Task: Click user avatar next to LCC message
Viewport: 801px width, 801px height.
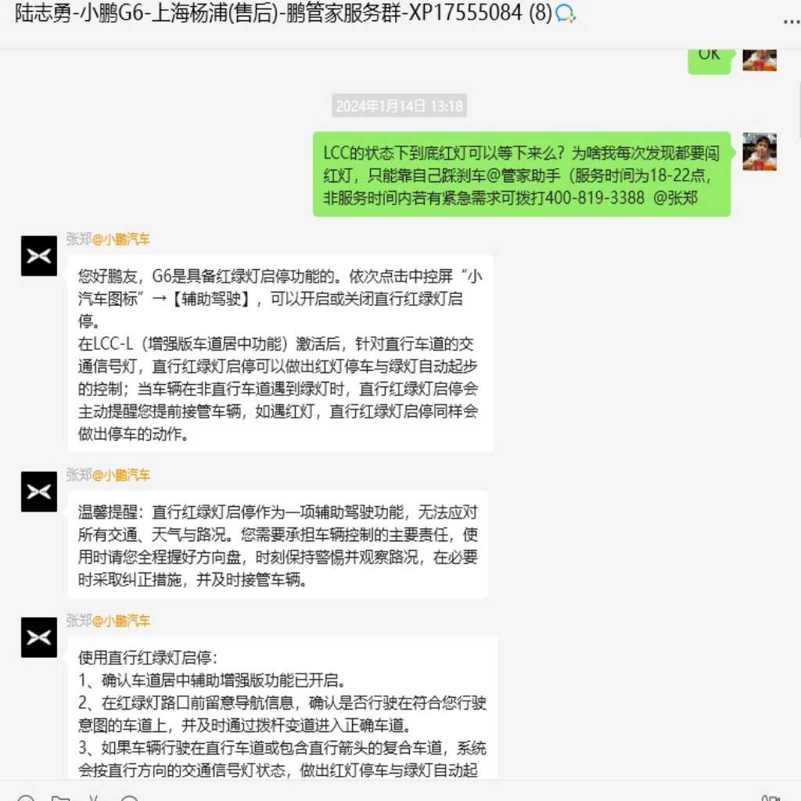Action: tap(760, 152)
